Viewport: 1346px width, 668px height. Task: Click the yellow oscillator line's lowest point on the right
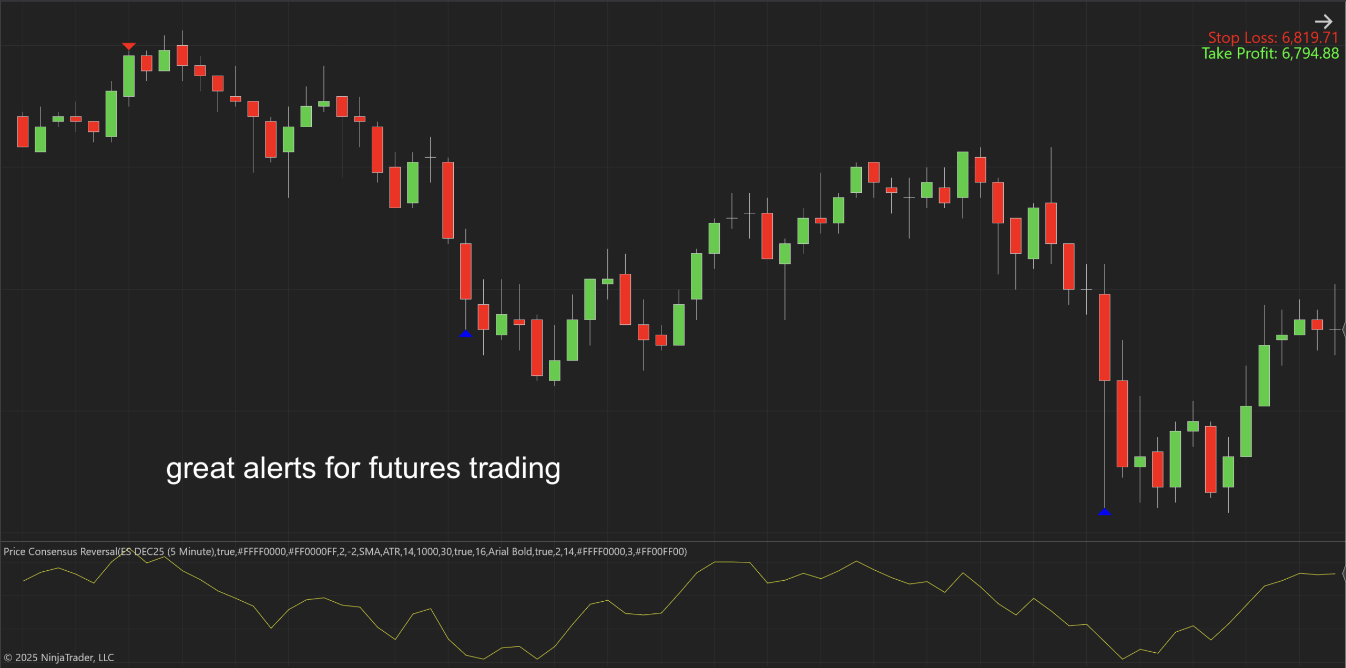[x=1123, y=659]
